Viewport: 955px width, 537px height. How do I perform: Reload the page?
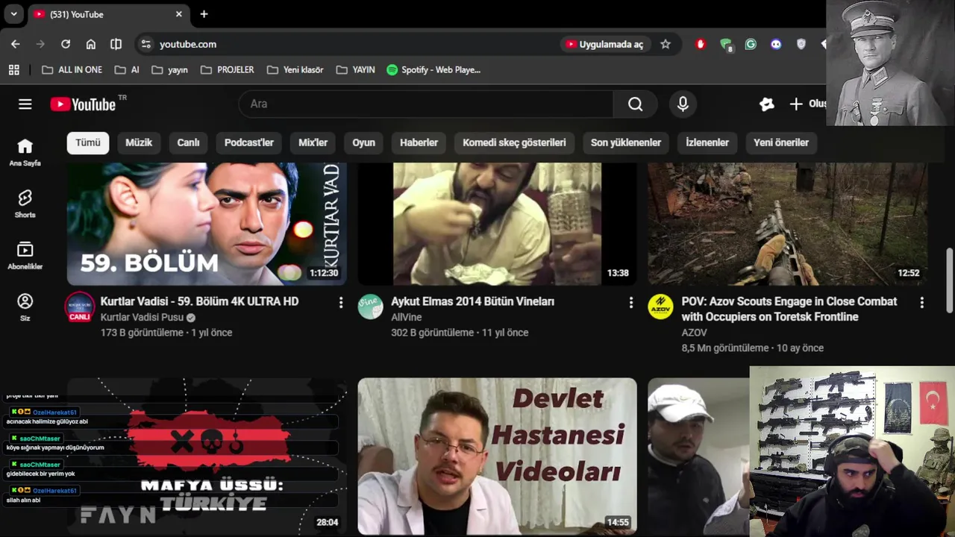click(x=66, y=44)
